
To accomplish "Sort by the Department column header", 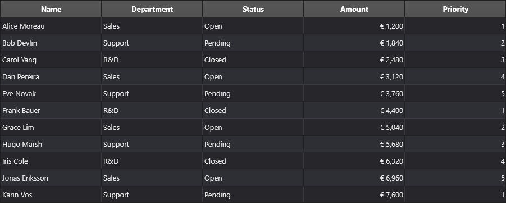I will (x=152, y=9).
